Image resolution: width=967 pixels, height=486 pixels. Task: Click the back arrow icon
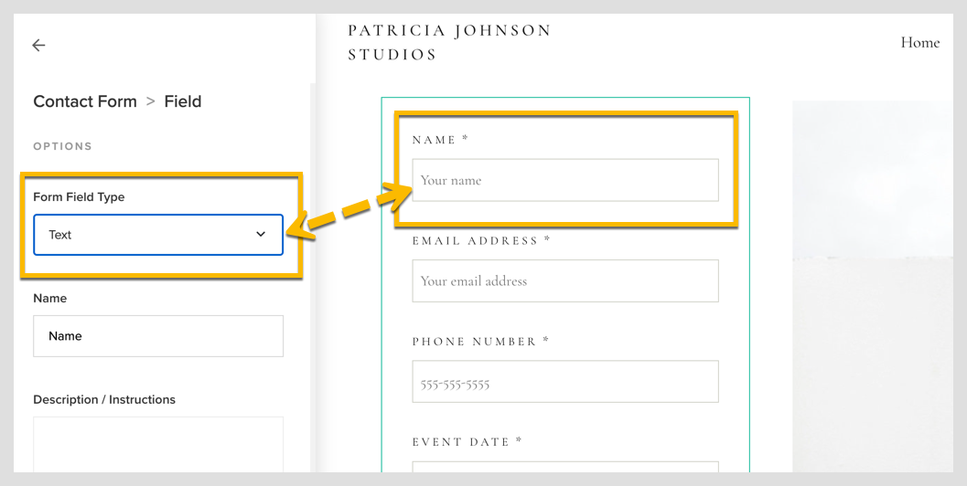tap(38, 45)
